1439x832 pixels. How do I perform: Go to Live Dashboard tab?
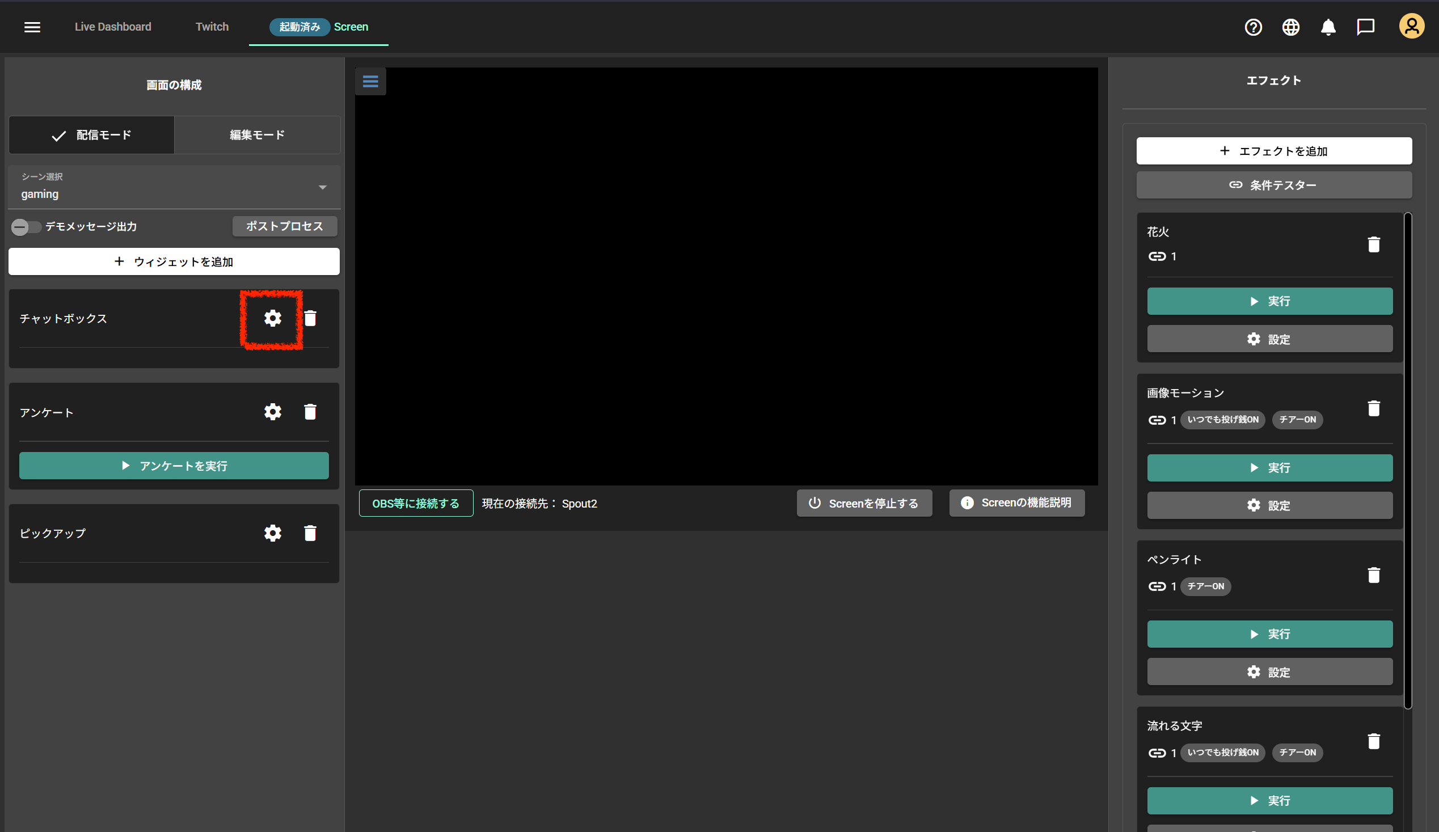click(113, 27)
